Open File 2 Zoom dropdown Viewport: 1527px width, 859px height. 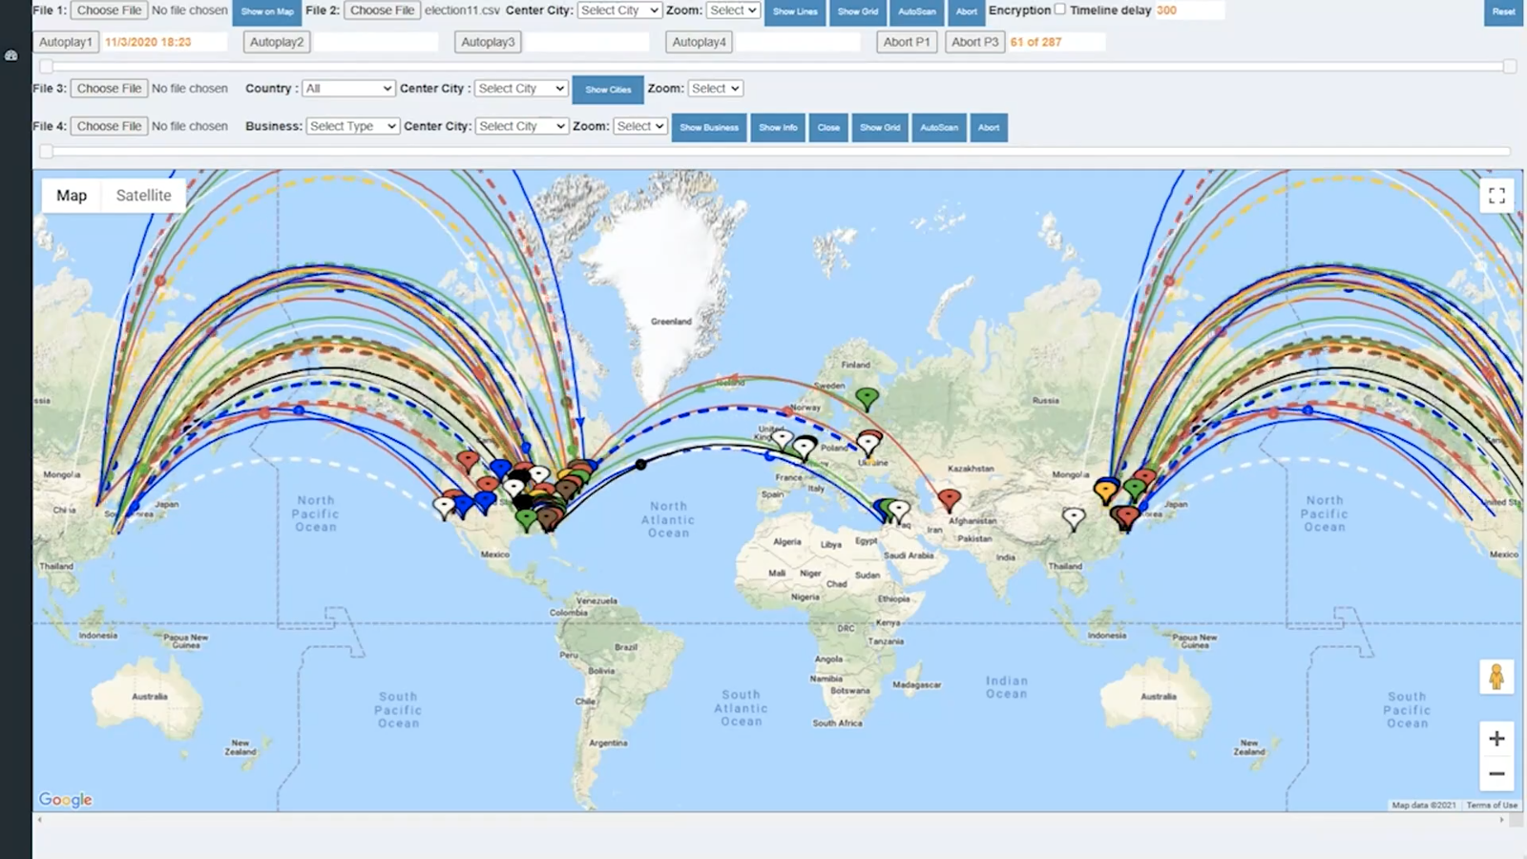point(733,10)
